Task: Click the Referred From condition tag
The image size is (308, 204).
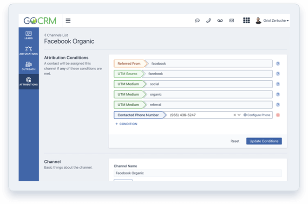Action: (130, 64)
